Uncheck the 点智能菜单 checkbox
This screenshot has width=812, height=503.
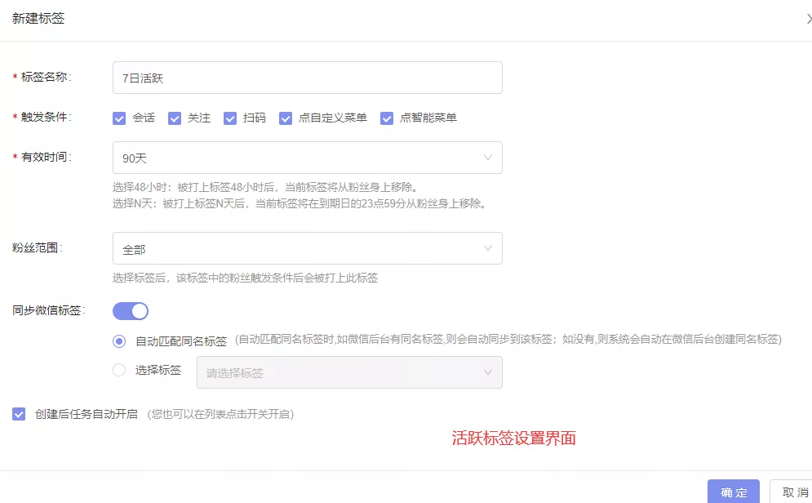[387, 118]
